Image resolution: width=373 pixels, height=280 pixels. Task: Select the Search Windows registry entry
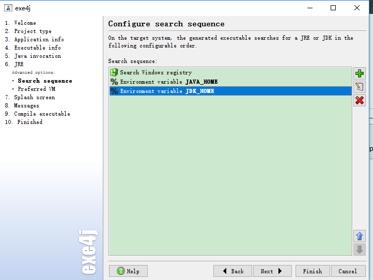tap(230, 72)
